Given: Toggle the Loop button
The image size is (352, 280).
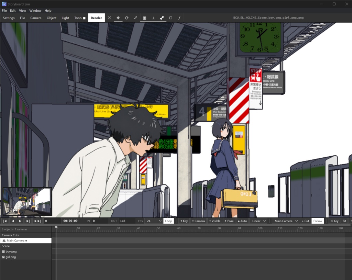Looking at the screenshot, I should 168,221.
